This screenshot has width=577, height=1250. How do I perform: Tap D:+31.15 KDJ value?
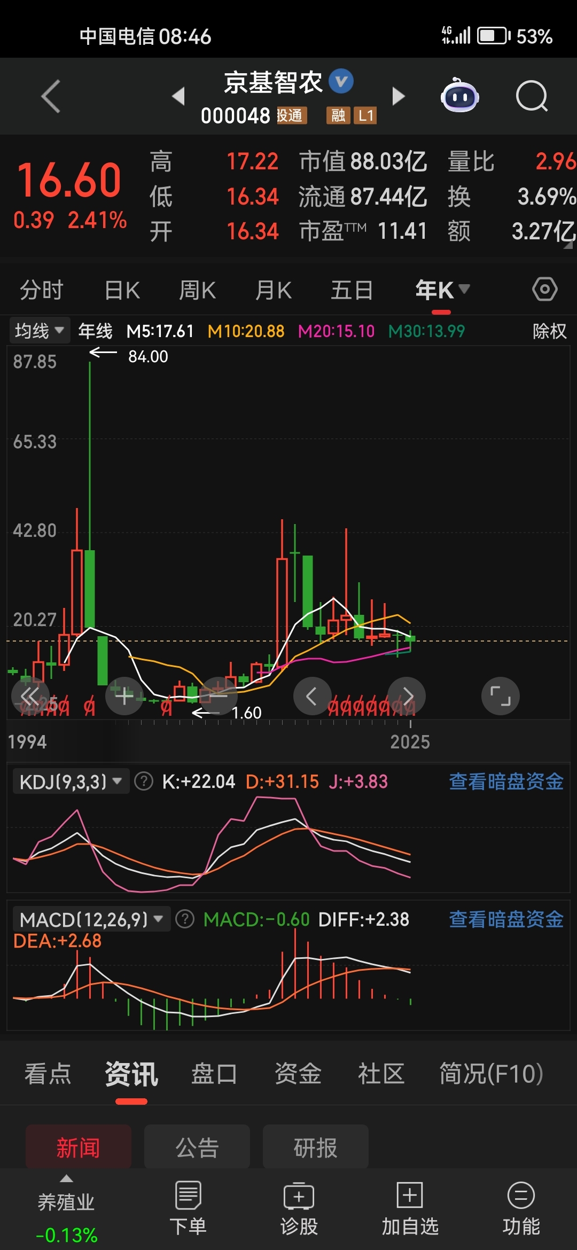[x=282, y=782]
